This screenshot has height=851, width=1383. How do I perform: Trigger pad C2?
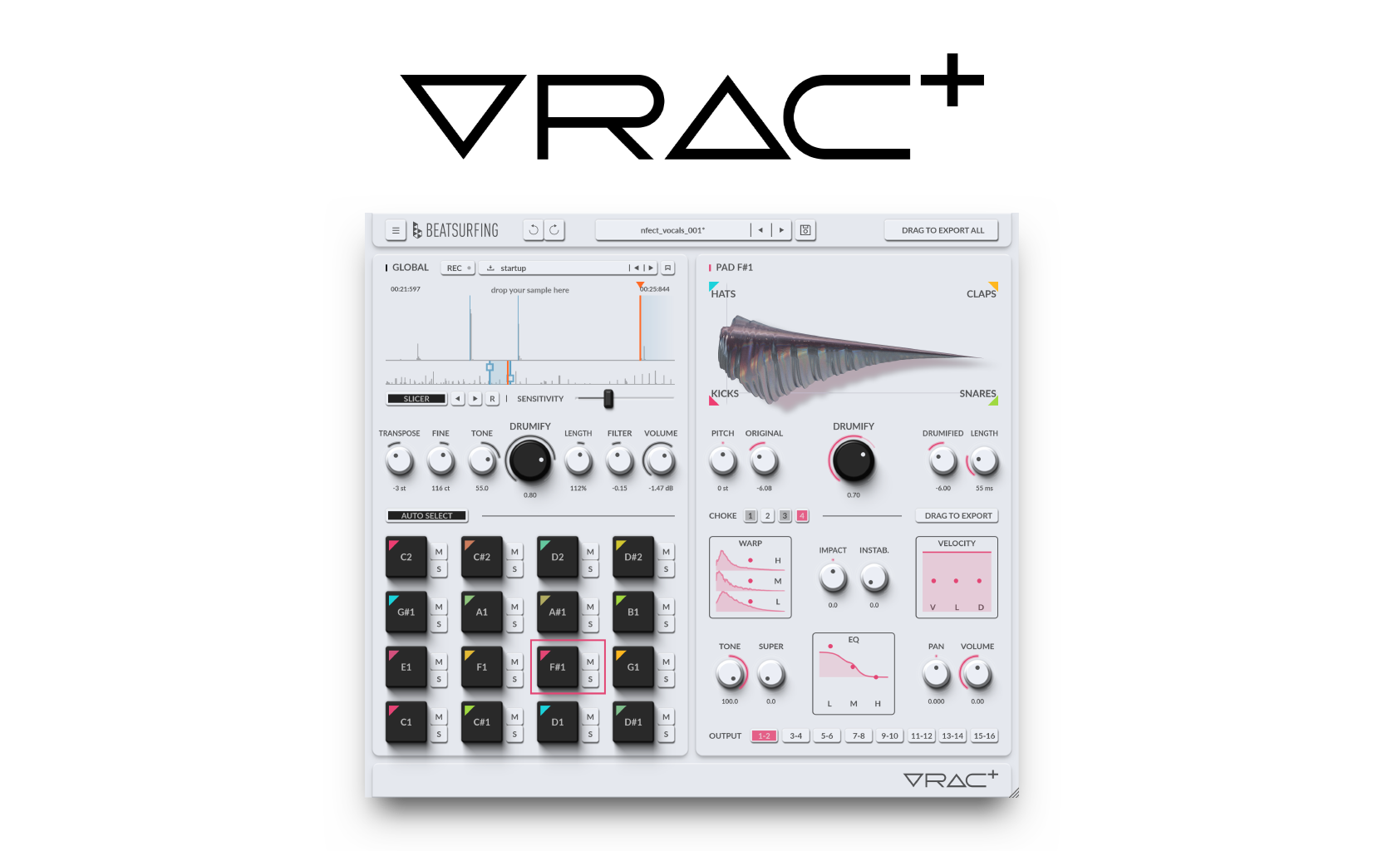coord(406,557)
